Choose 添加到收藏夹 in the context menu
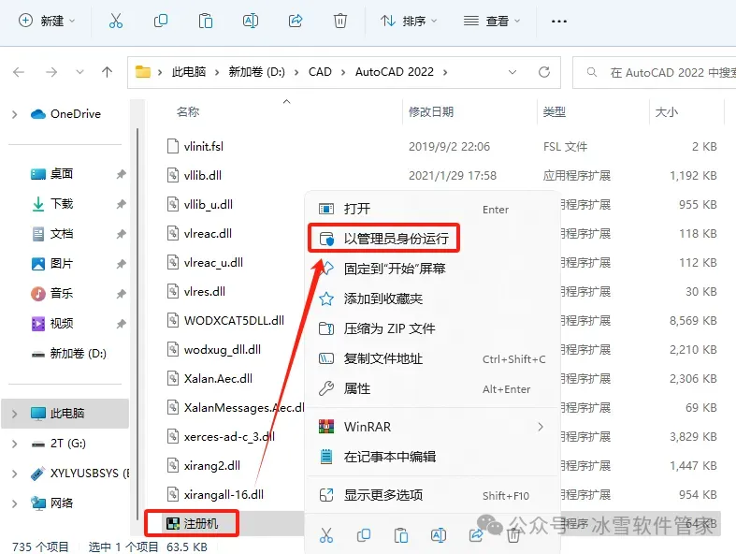 (432, 299)
